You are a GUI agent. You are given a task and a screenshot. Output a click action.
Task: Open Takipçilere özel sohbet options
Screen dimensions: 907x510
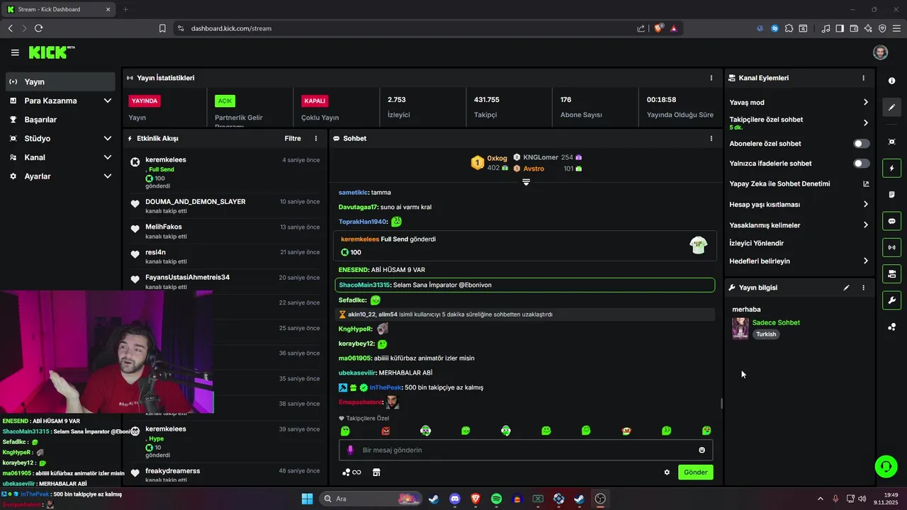click(x=799, y=123)
